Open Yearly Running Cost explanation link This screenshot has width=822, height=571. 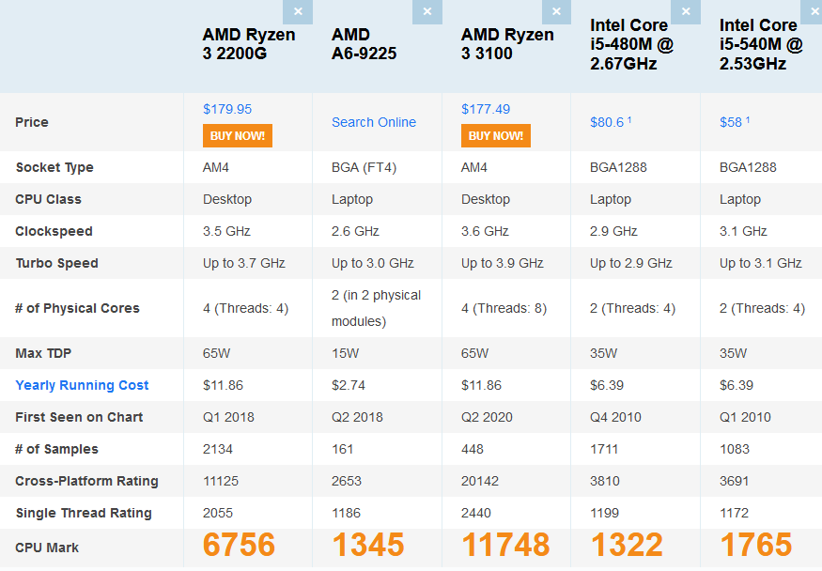(x=82, y=386)
